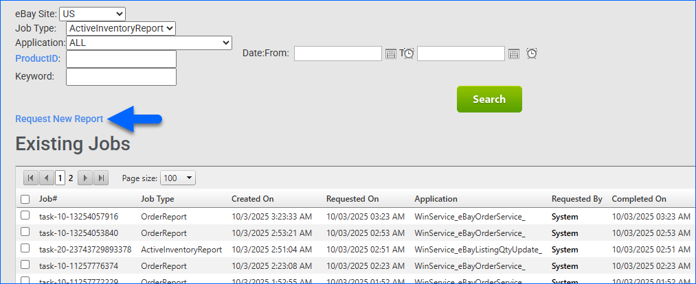Open the From date calendar picker
Screen dimensions: 696x284
pyautogui.click(x=390, y=54)
